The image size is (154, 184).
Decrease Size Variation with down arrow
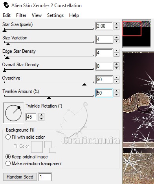116,41
